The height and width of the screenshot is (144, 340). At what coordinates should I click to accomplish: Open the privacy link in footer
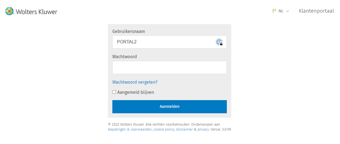(203, 130)
